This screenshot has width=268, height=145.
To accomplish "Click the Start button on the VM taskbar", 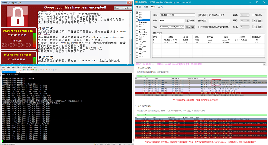I will (2, 144).
